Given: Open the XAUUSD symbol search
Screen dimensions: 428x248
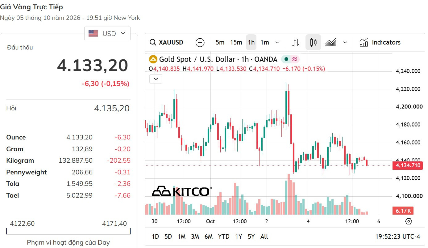Looking at the screenshot, I should (166, 42).
